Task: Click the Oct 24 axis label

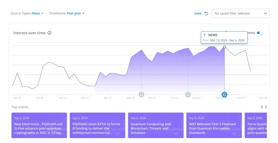Action: point(241,98)
